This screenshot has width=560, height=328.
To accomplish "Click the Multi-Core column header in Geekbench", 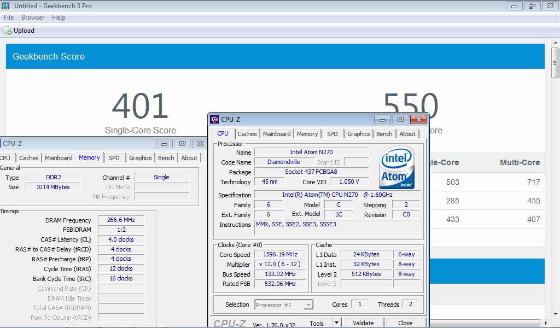I will tap(520, 162).
